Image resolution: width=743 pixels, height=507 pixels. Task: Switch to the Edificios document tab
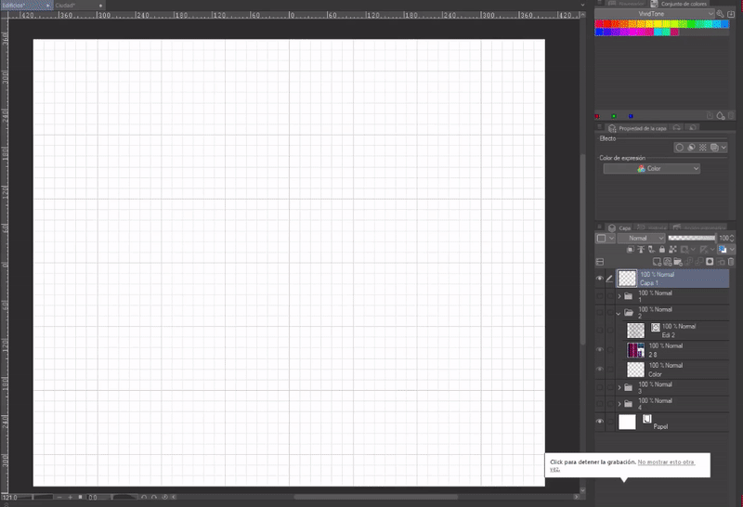pos(26,6)
